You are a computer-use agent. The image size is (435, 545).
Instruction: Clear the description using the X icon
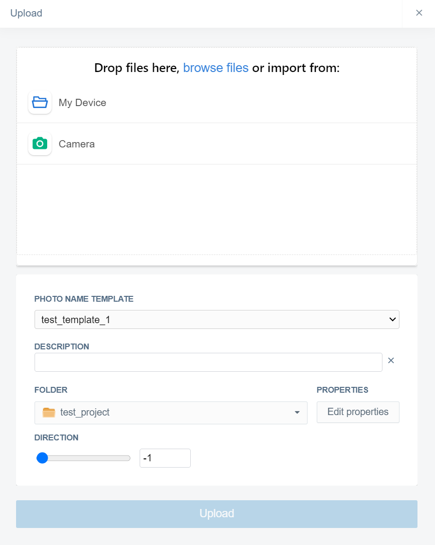tap(391, 361)
